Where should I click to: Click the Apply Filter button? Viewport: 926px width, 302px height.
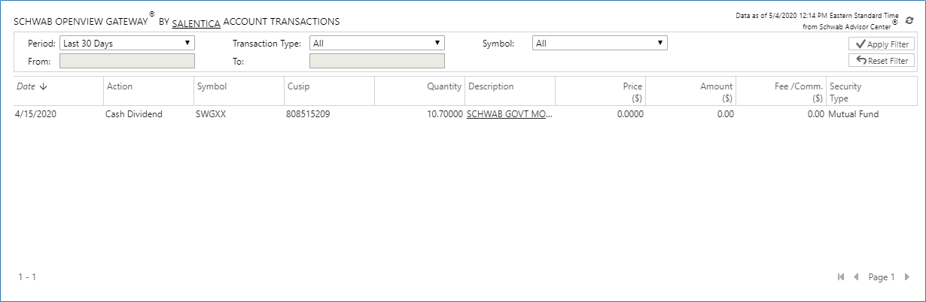point(882,44)
